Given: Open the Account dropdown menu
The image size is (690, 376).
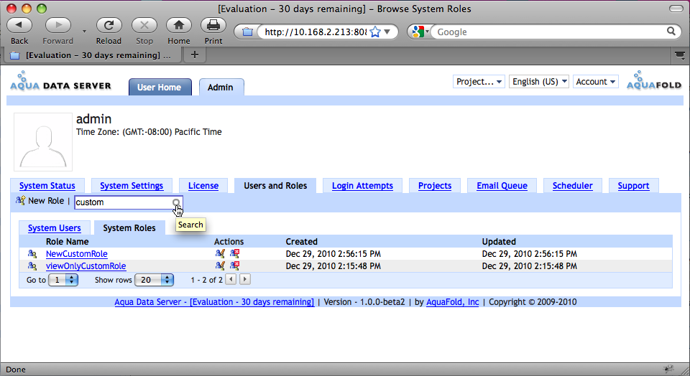Looking at the screenshot, I should point(595,82).
